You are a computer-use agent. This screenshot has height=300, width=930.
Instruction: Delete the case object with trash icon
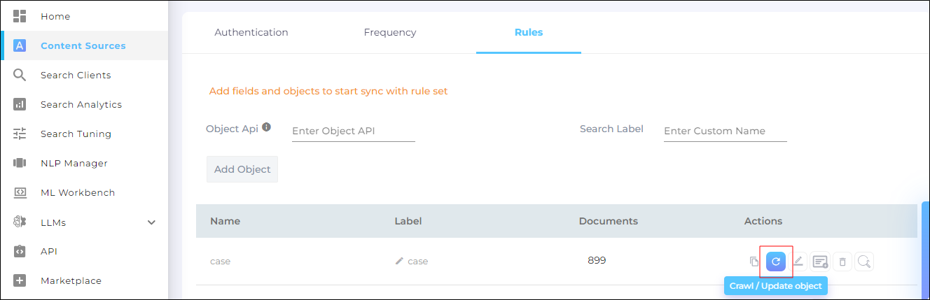click(842, 262)
